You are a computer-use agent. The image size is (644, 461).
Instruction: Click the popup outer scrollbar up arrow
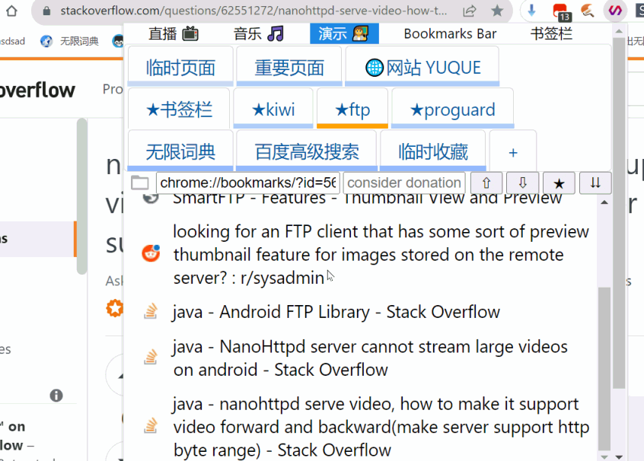[x=619, y=30]
